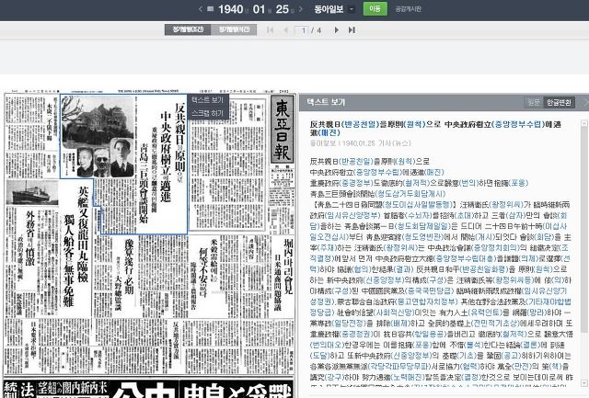The height and width of the screenshot is (398, 589).
Task: Click the page number input field
Action: [303, 30]
